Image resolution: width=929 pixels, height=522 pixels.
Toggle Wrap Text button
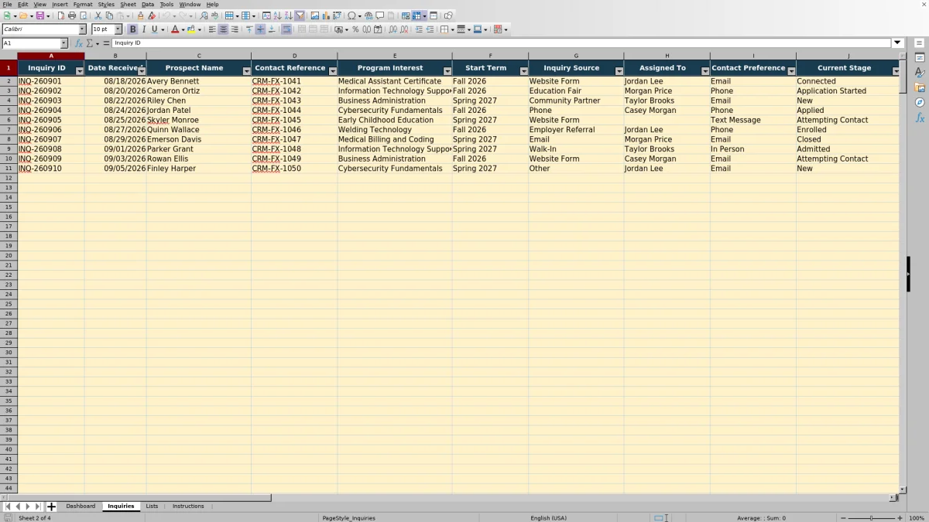(x=286, y=29)
